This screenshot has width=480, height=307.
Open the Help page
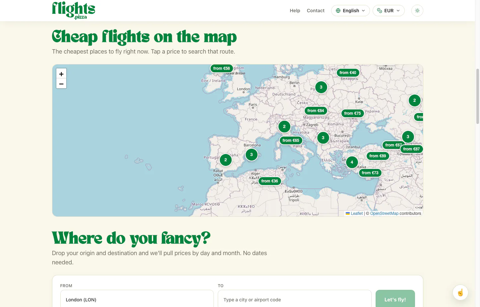(x=295, y=11)
